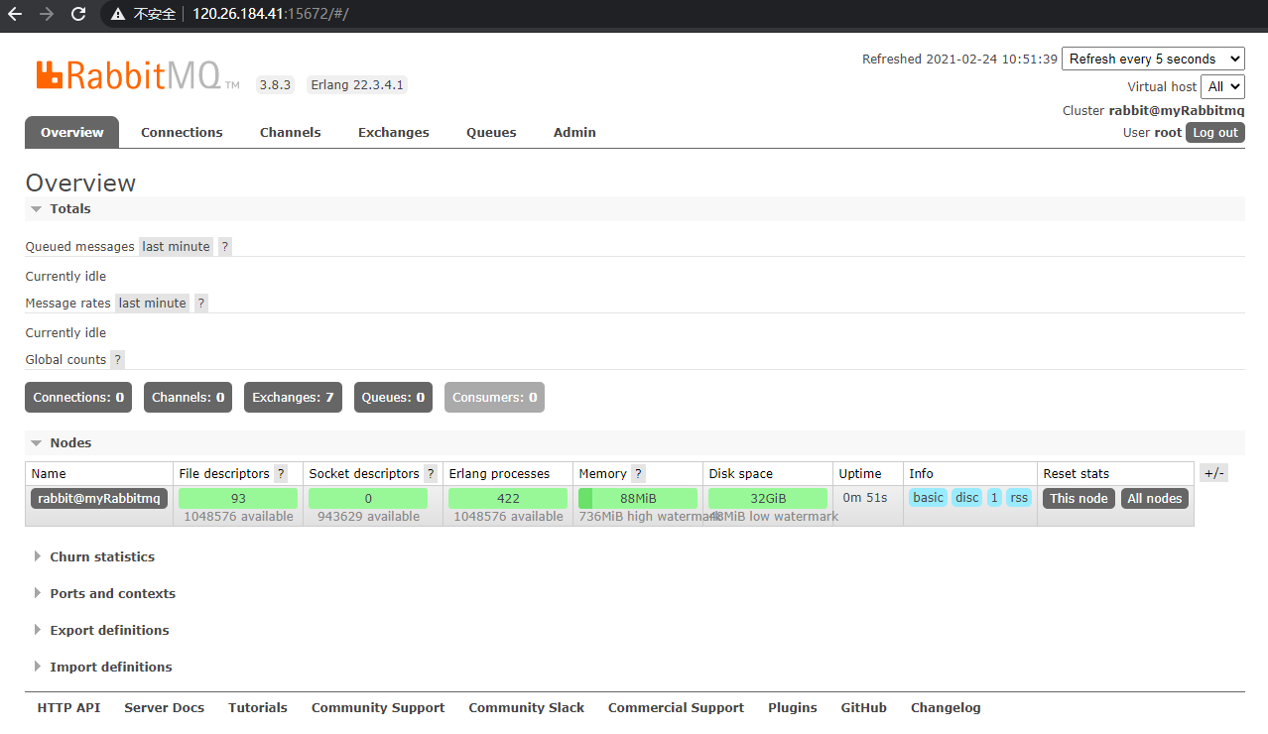Switch to the Overview tab
The image size is (1268, 734).
71,132
